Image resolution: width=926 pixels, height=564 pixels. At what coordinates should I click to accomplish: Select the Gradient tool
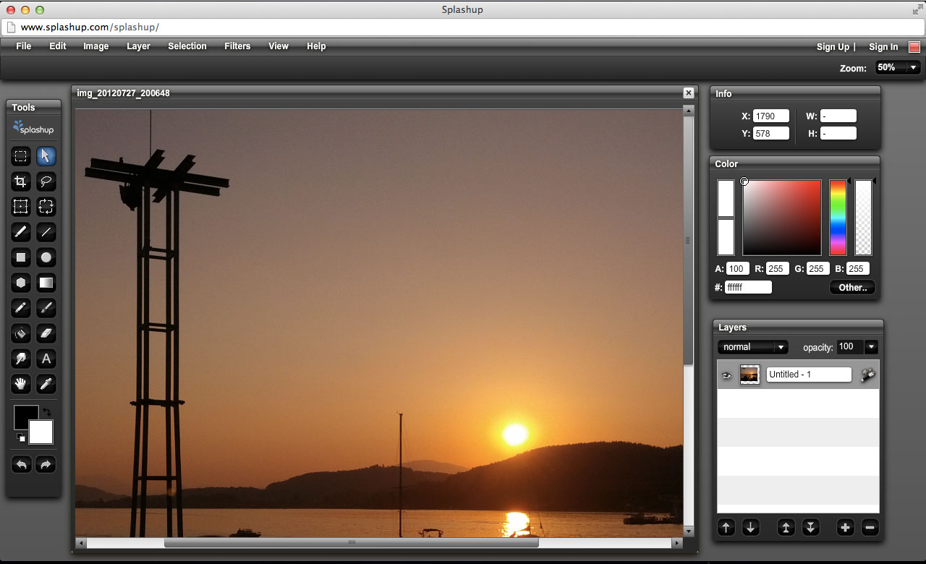[46, 283]
